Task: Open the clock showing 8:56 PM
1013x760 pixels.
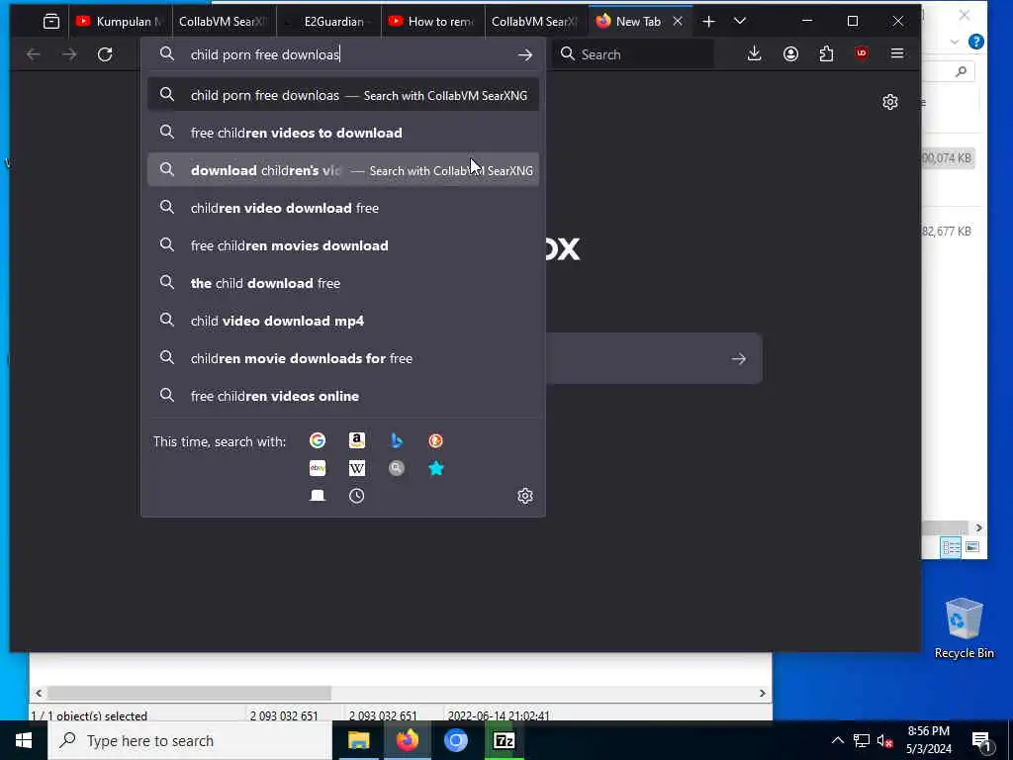Action: pos(928,740)
